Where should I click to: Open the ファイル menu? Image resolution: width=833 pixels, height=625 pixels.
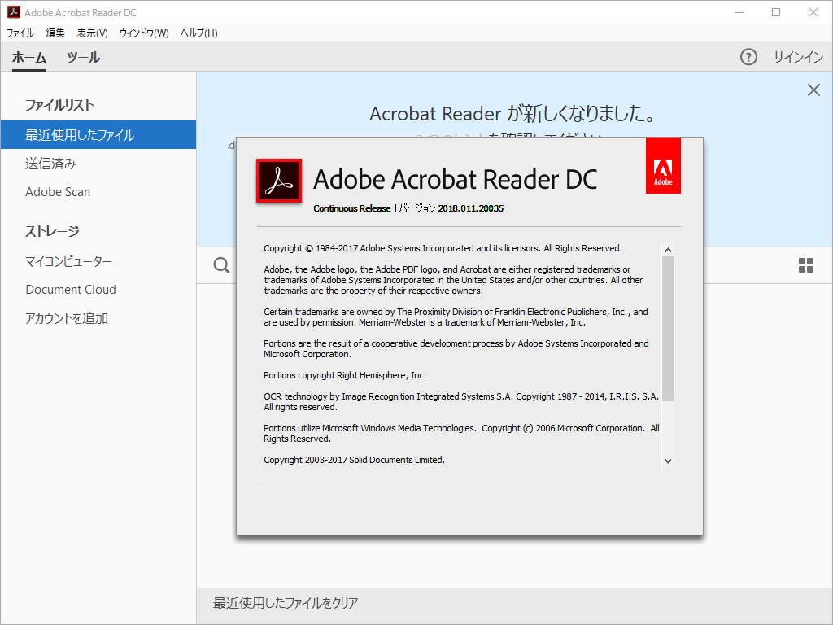point(20,33)
